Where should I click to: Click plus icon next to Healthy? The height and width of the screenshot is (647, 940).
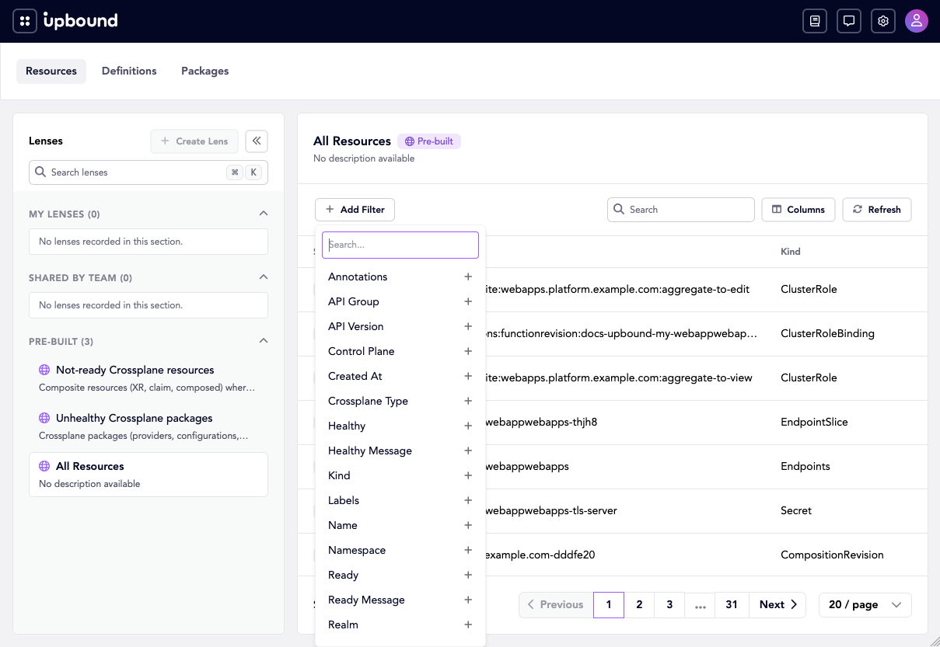468,426
